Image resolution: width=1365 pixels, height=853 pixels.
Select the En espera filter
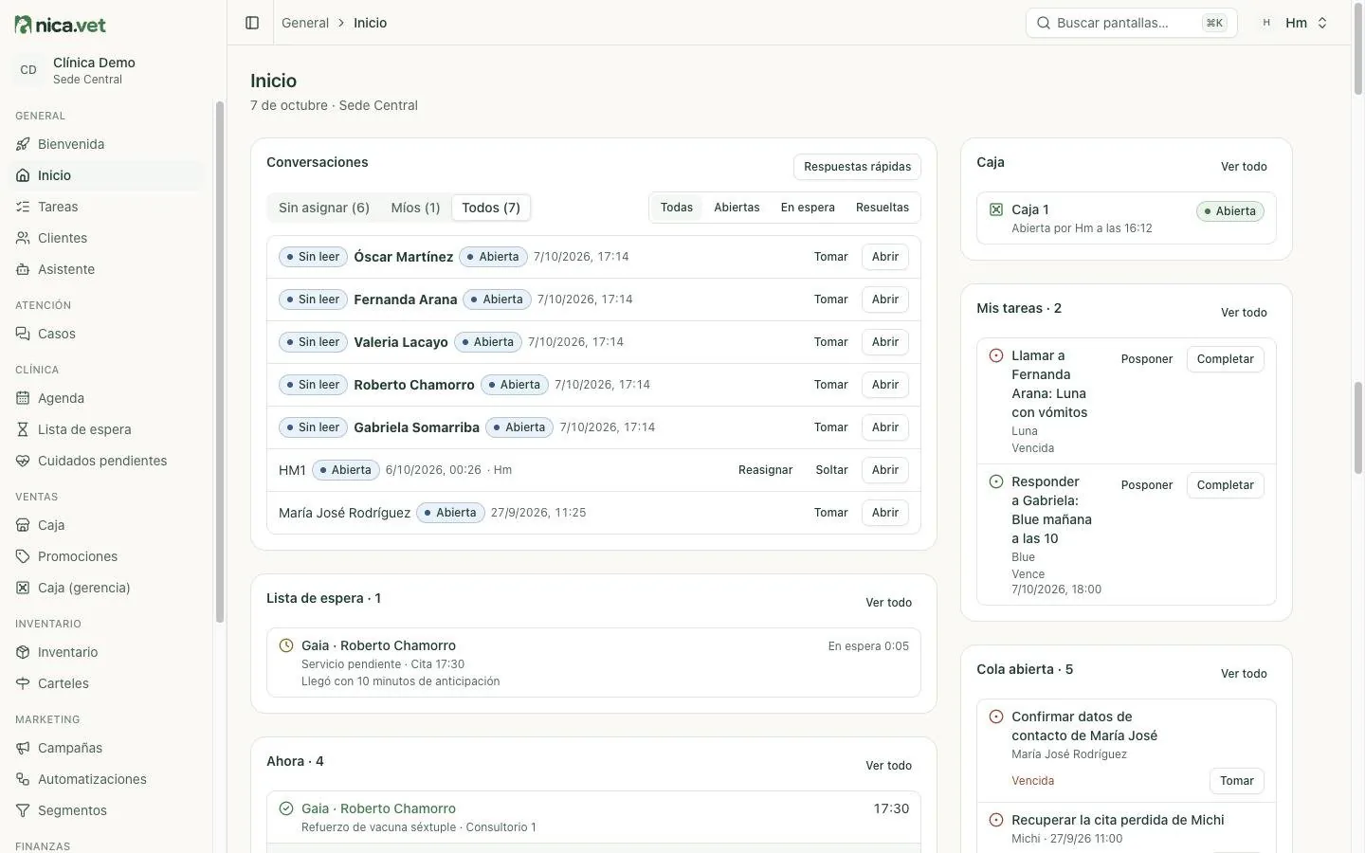808,208
